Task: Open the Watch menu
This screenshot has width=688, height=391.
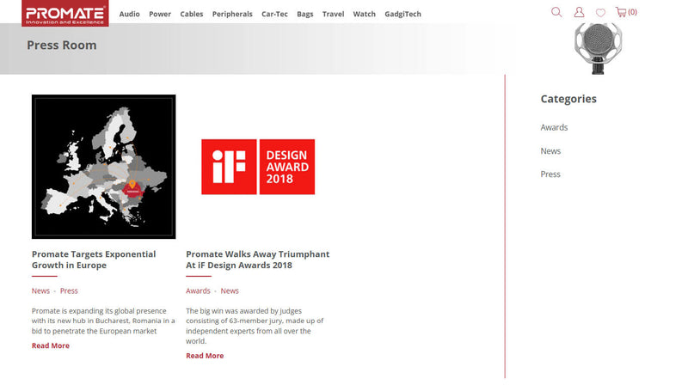Action: 364,14
